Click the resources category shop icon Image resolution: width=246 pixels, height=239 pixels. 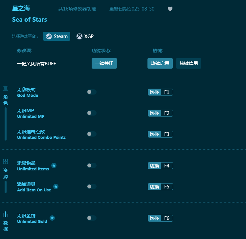[x=6, y=162]
